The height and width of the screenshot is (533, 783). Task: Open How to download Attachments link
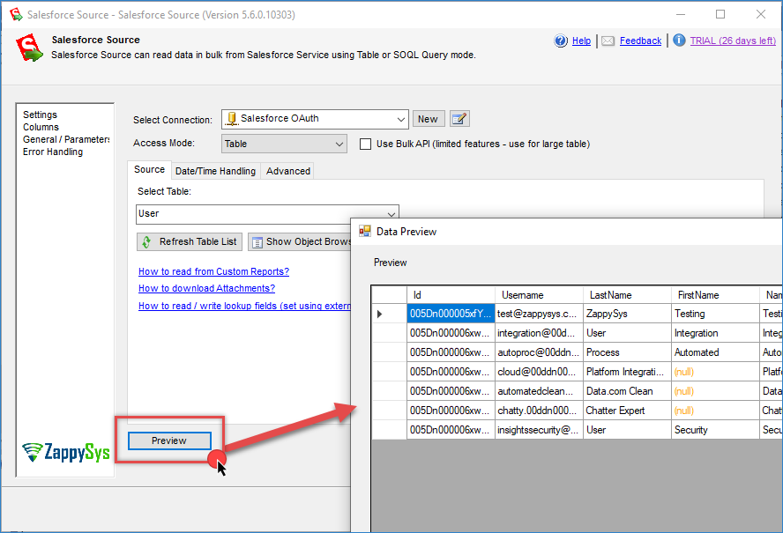(x=206, y=288)
